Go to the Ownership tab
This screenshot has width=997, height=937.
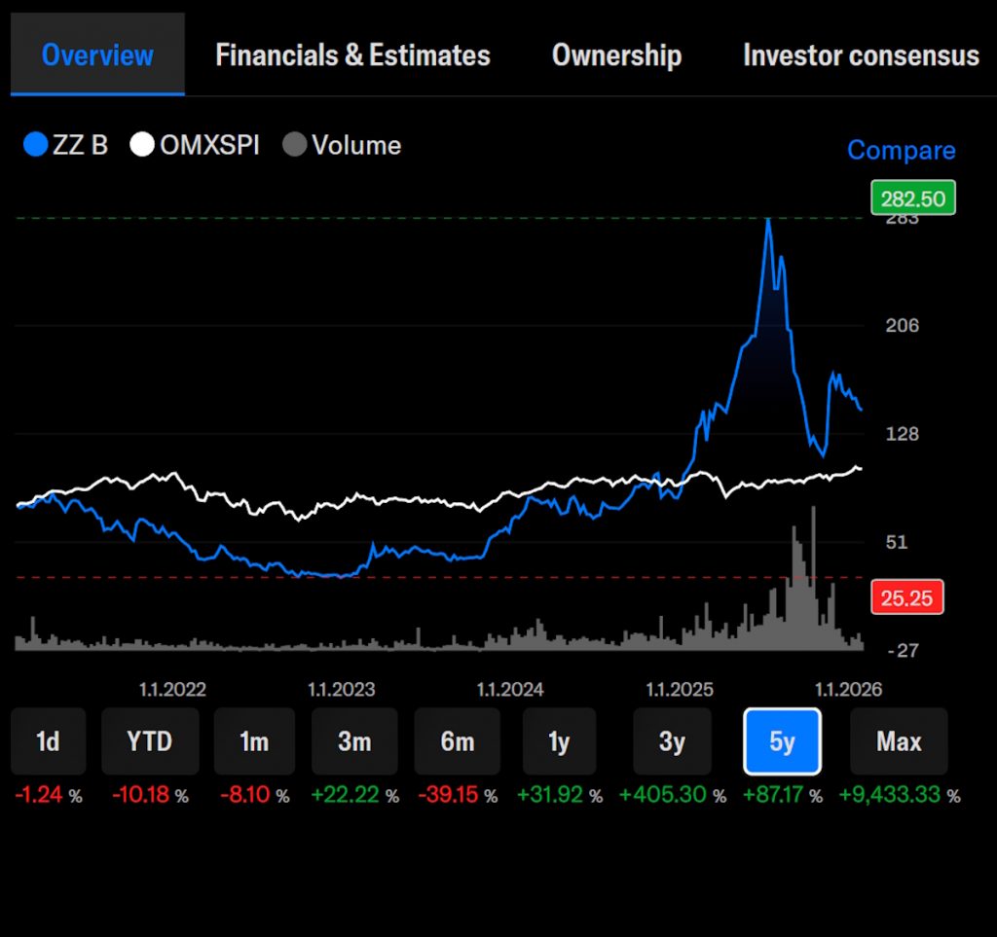[616, 54]
